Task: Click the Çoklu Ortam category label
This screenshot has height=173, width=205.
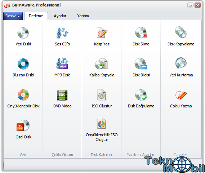Action: [x=62, y=155]
